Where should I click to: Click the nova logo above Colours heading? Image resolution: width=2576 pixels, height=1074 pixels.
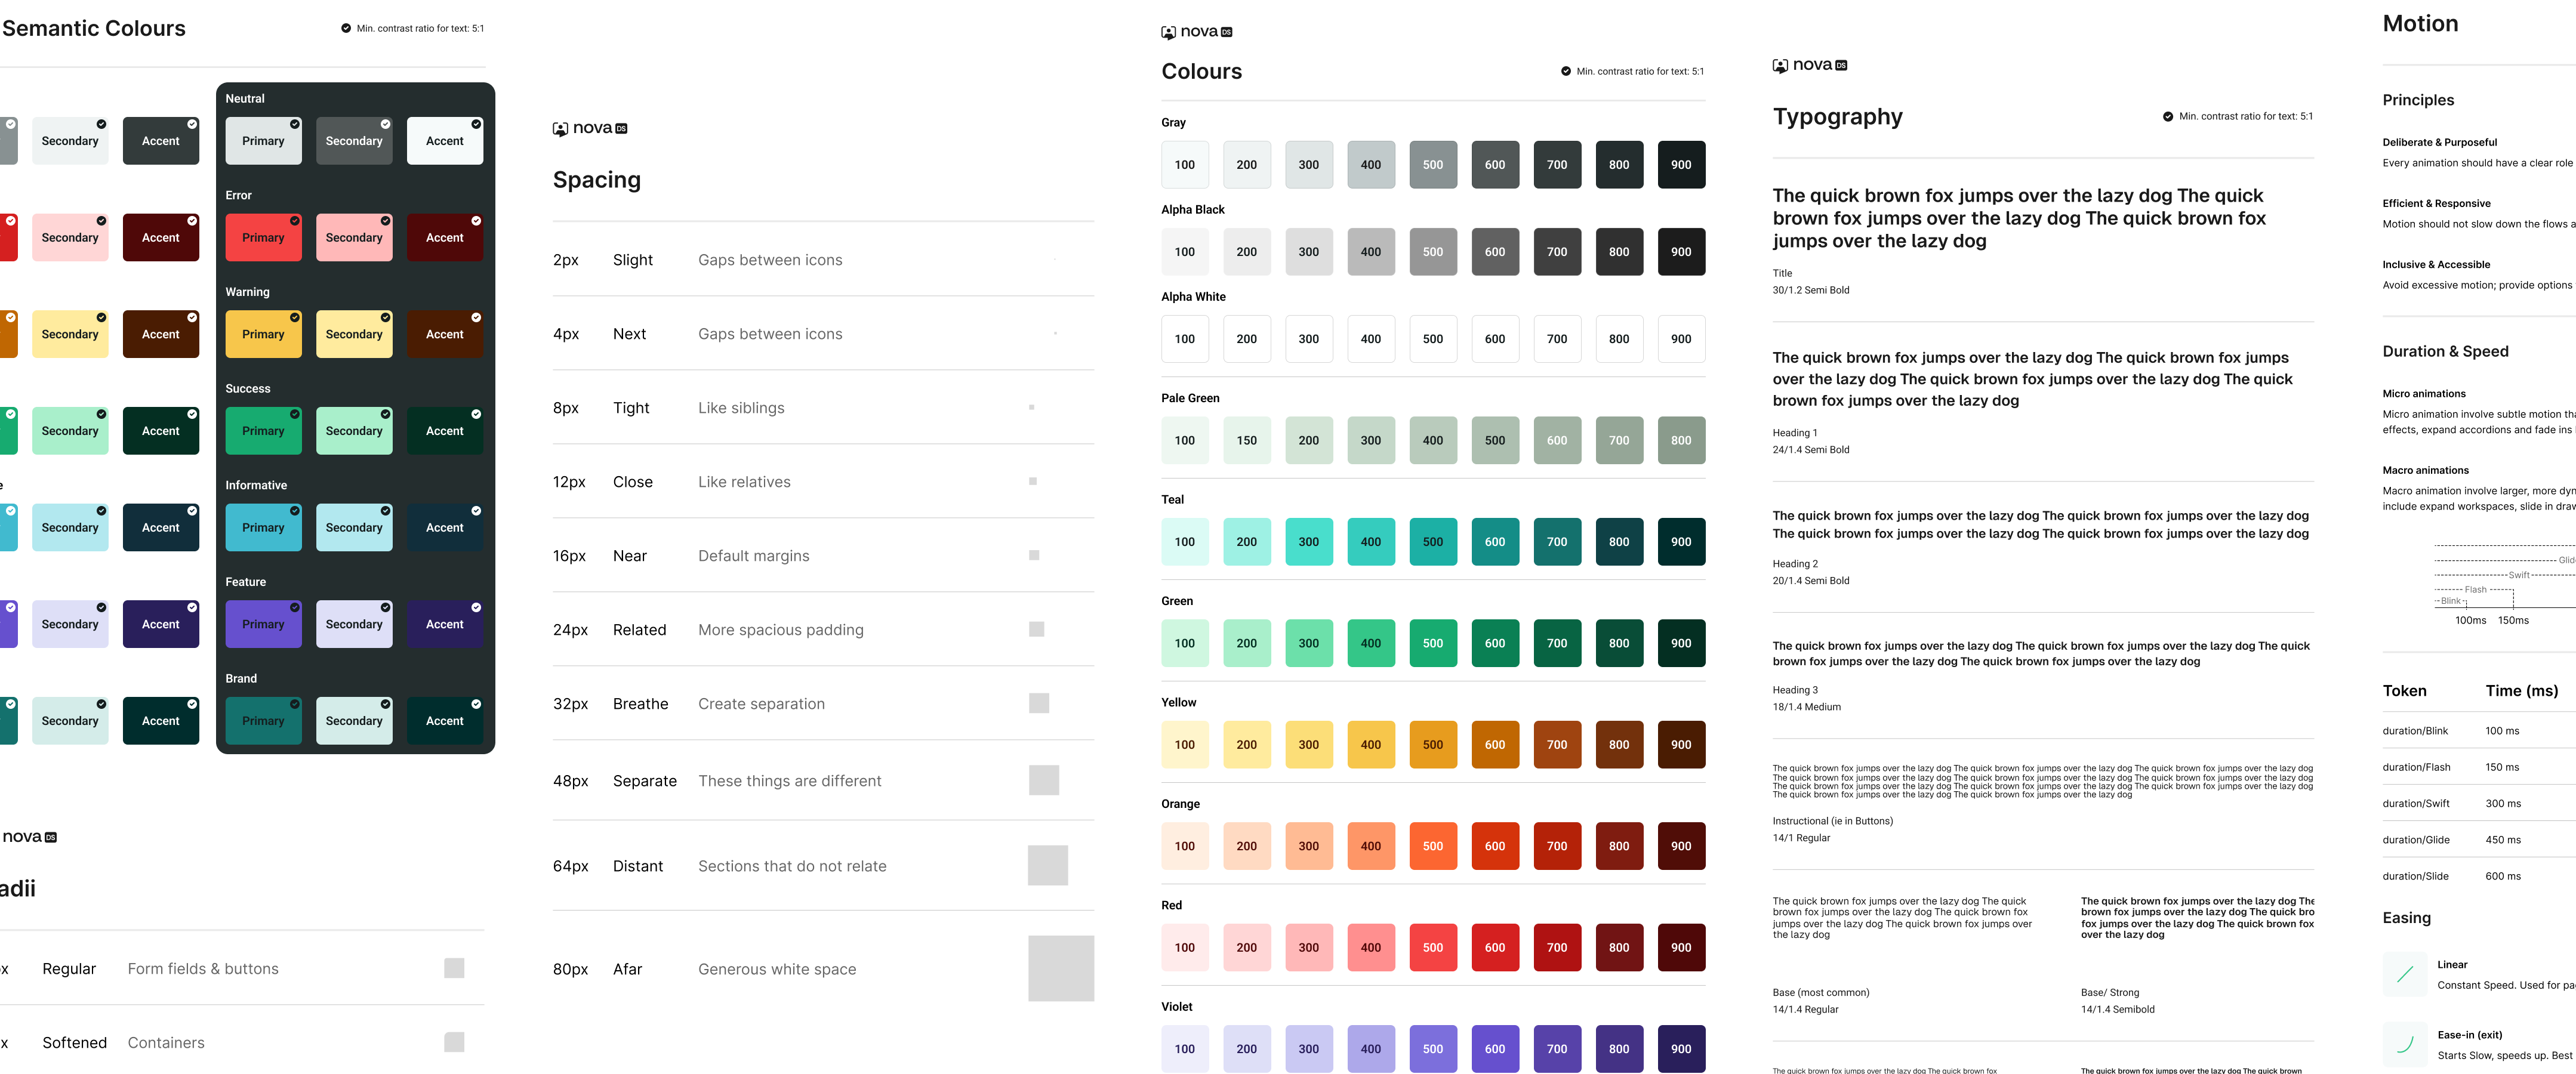(1196, 32)
